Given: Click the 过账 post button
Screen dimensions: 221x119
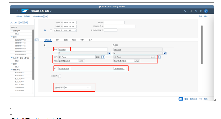Looking at the screenshot, I should [x=181, y=99].
